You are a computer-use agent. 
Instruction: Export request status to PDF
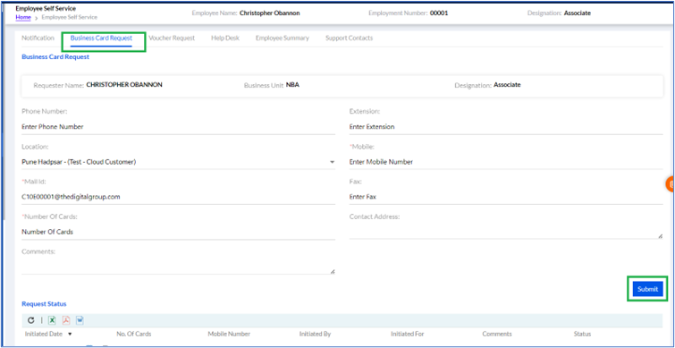point(66,320)
